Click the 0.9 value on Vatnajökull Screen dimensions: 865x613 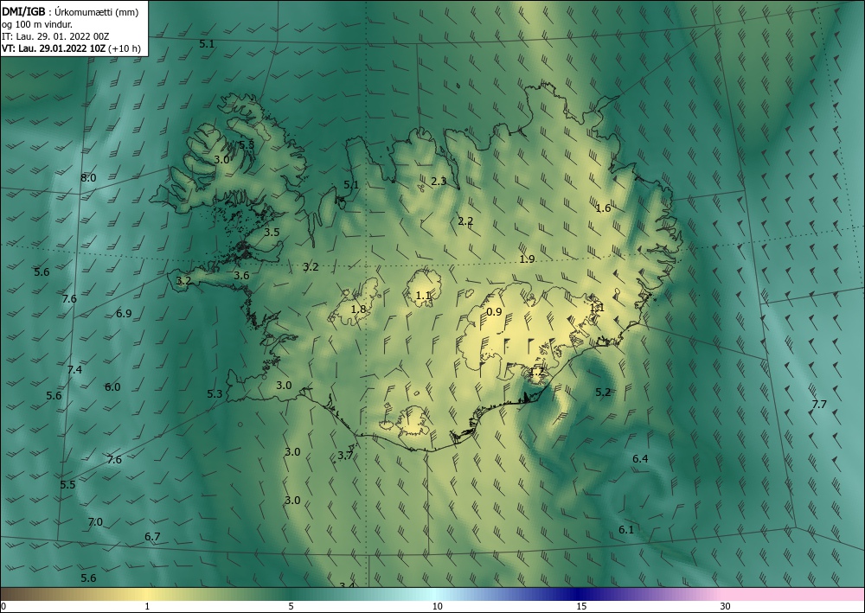[494, 312]
